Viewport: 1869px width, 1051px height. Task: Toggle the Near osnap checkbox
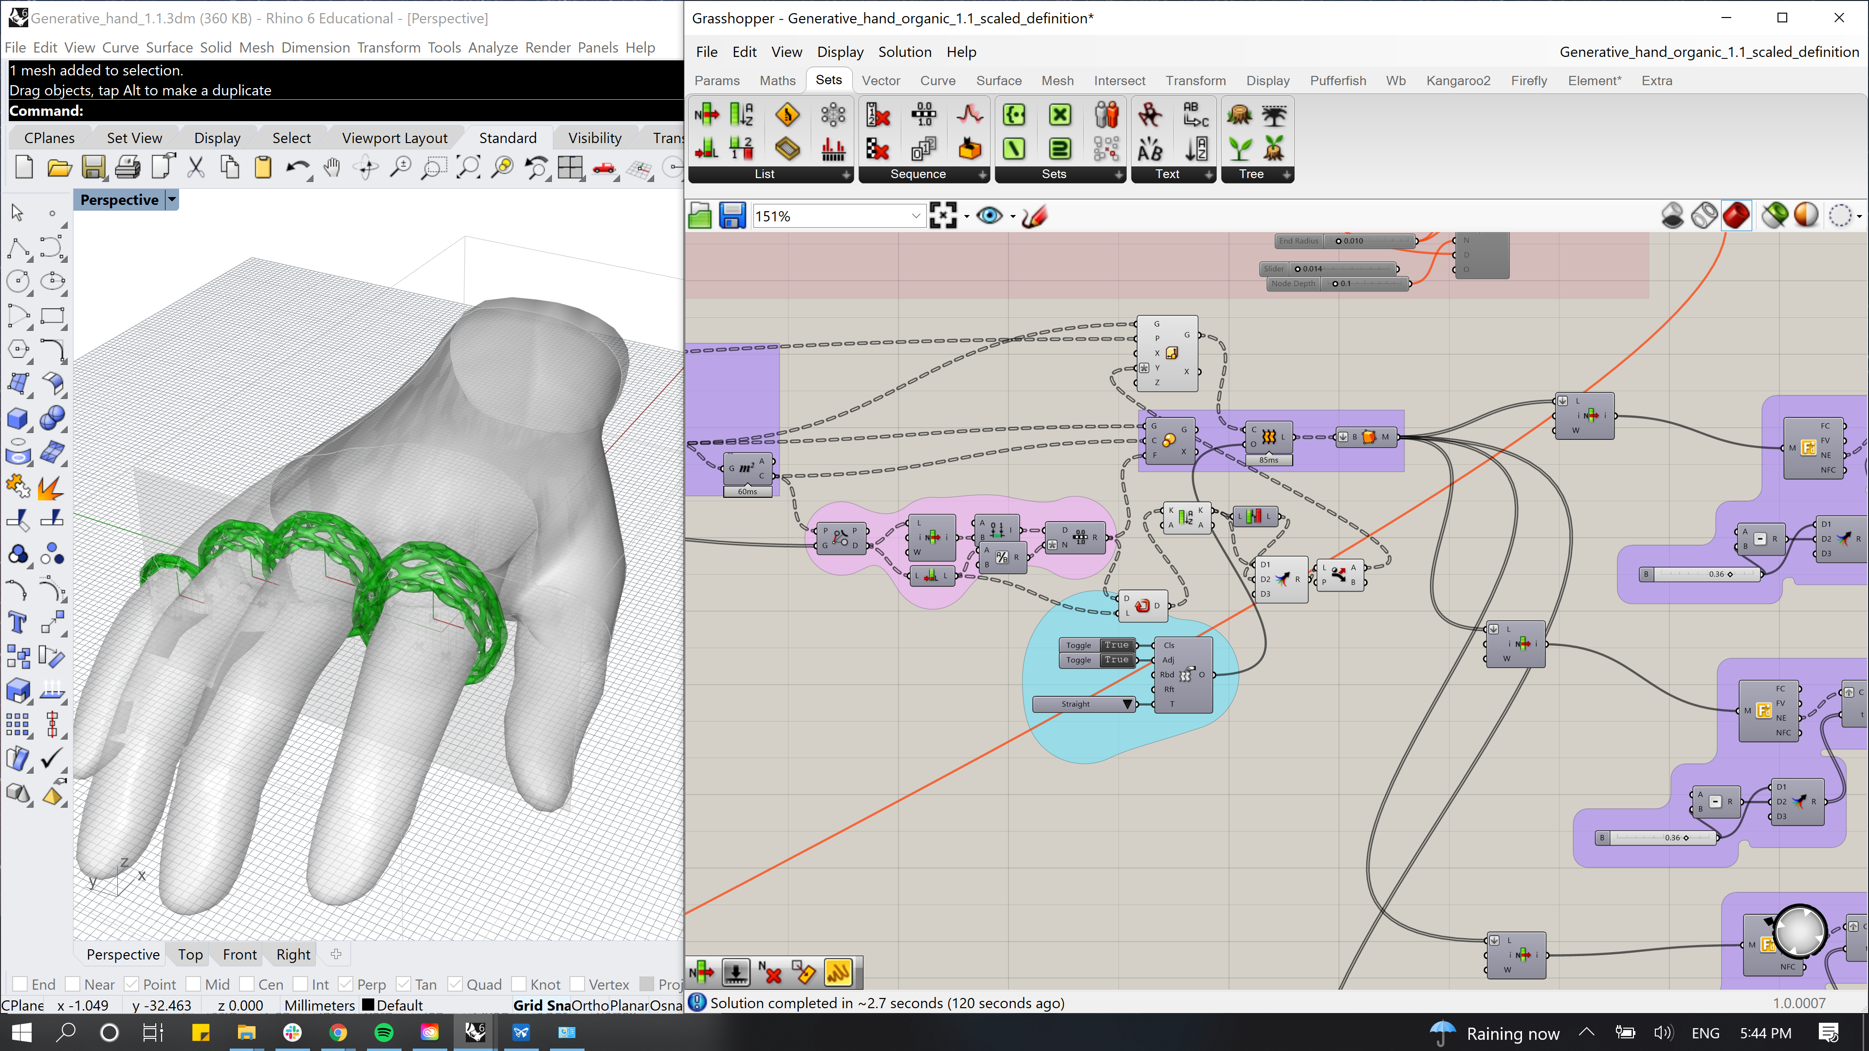pos(73,984)
